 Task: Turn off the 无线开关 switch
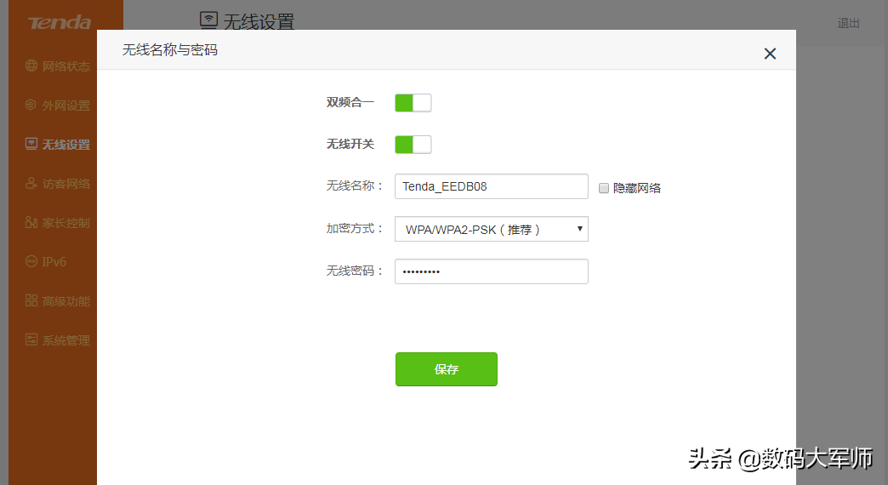coord(413,145)
